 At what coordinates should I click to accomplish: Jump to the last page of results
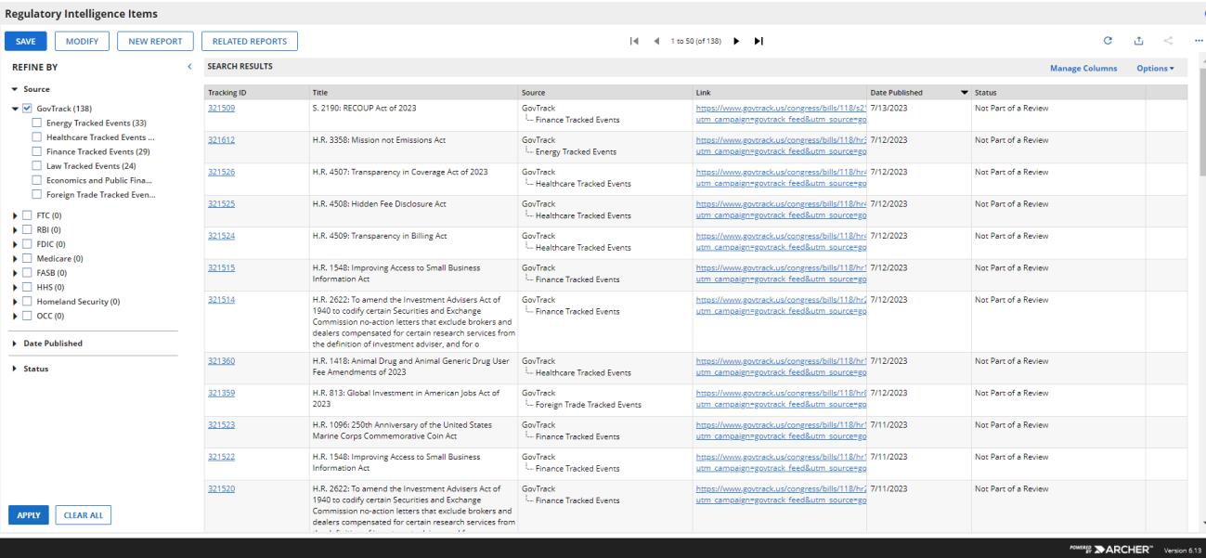point(759,41)
